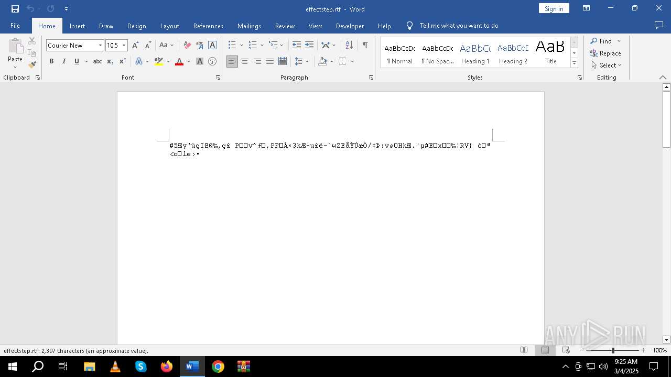Viewport: 671px width, 377px height.
Task: Toggle Strikethrough formatting
Action: click(98, 61)
